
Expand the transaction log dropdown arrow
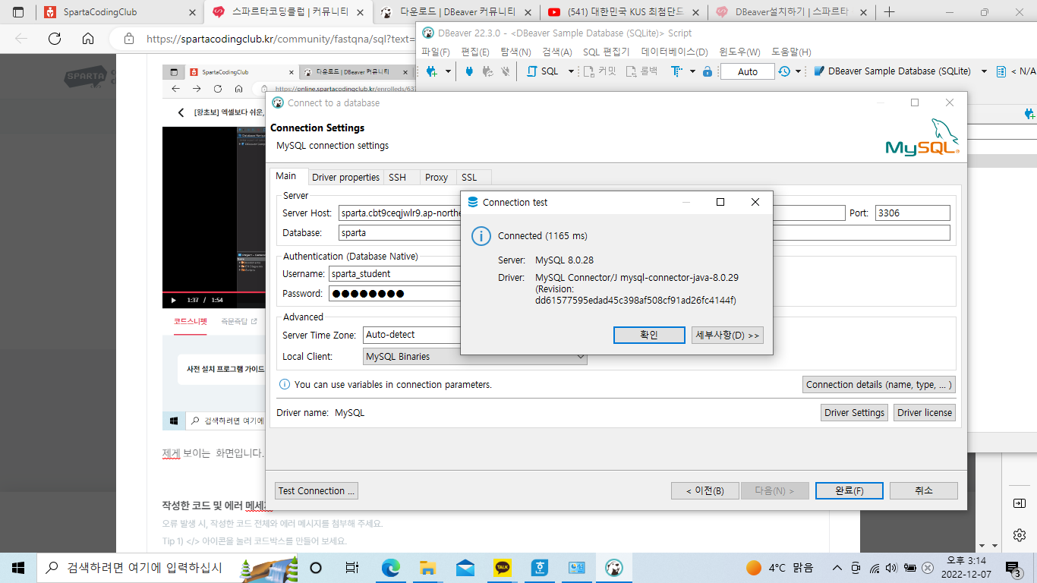[799, 71]
